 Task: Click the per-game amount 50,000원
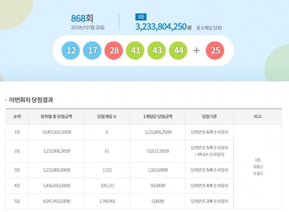pyautogui.click(x=158, y=186)
